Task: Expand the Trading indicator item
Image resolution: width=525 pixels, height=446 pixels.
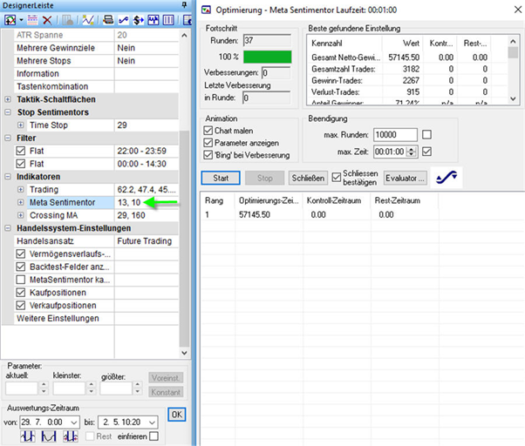Action: click(x=21, y=190)
